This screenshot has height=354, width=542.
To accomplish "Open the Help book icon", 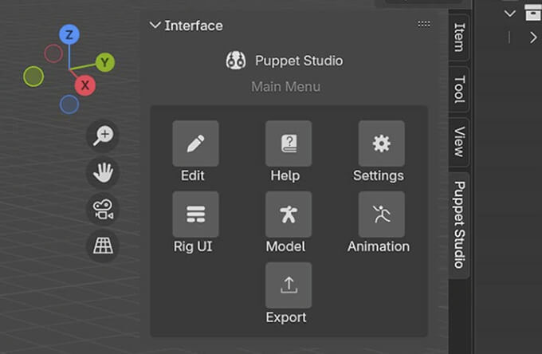I will (288, 144).
